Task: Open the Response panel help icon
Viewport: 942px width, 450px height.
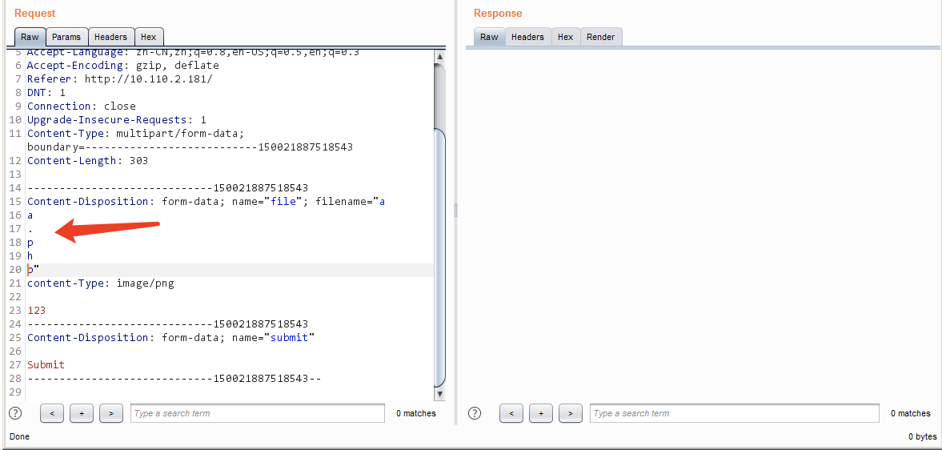Action: pos(475,413)
